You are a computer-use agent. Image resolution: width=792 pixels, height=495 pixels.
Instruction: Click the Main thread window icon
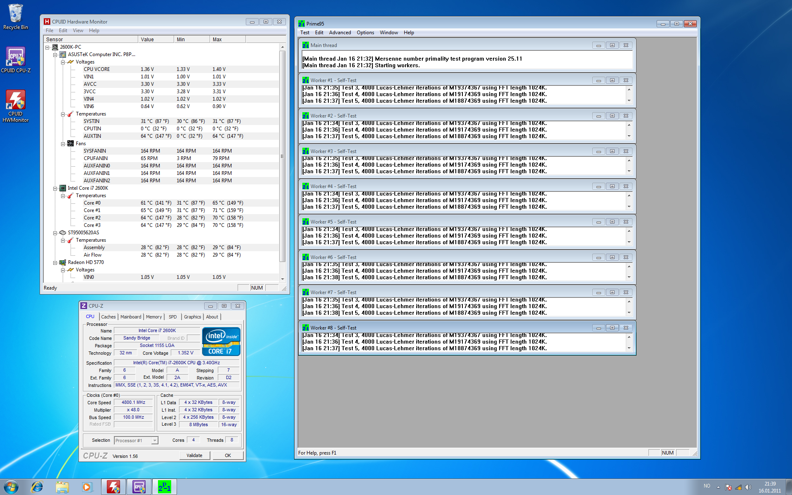306,45
